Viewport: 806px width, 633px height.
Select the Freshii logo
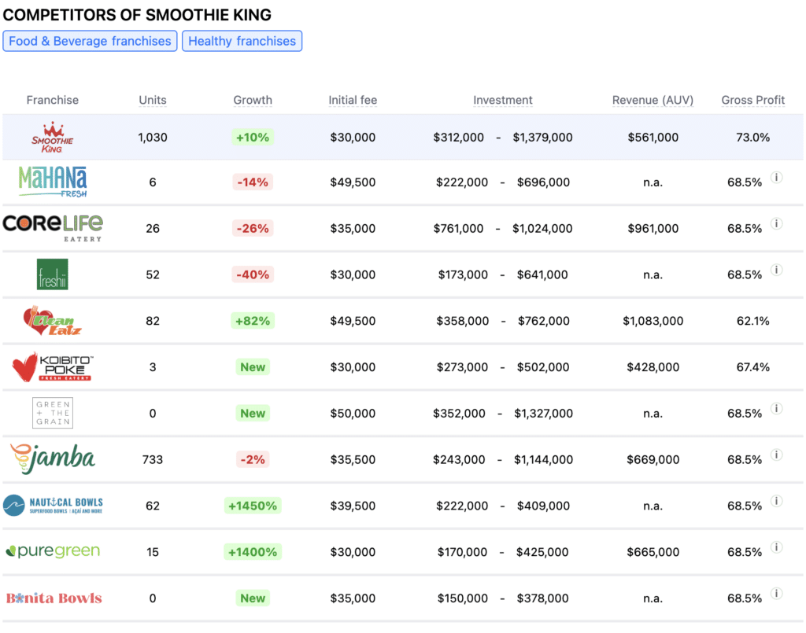53,274
